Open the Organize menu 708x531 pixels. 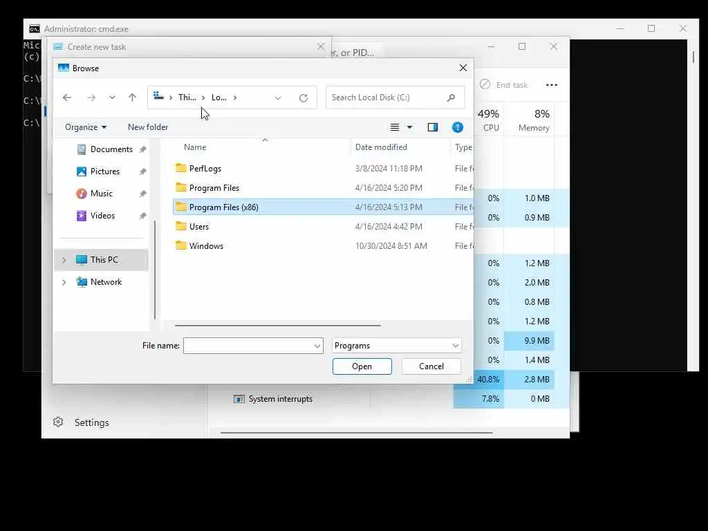[x=86, y=127]
